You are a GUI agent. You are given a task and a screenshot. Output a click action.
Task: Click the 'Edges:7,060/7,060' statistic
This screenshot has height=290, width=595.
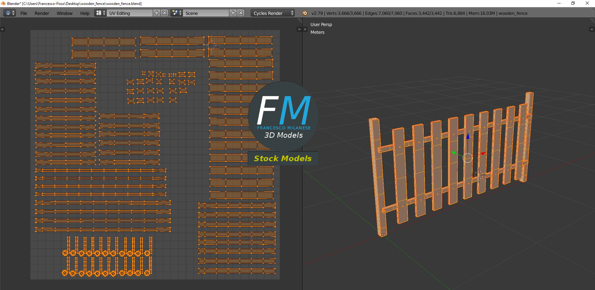tap(383, 13)
